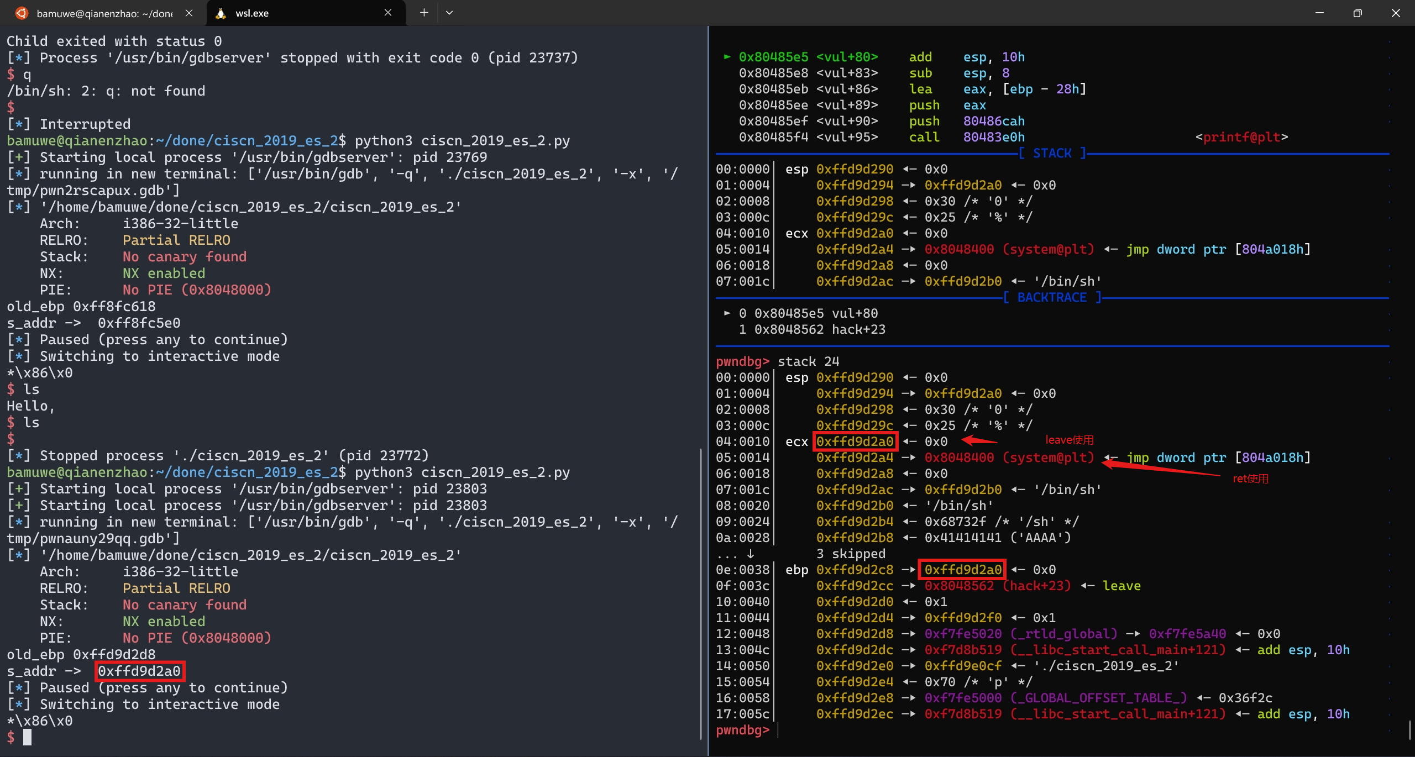The image size is (1415, 757).
Task: Click '0x68732f /* '/sh' */' stack value
Action: [x=1002, y=522]
